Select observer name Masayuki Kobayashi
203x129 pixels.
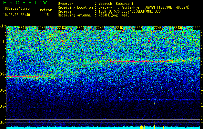point(116,4)
